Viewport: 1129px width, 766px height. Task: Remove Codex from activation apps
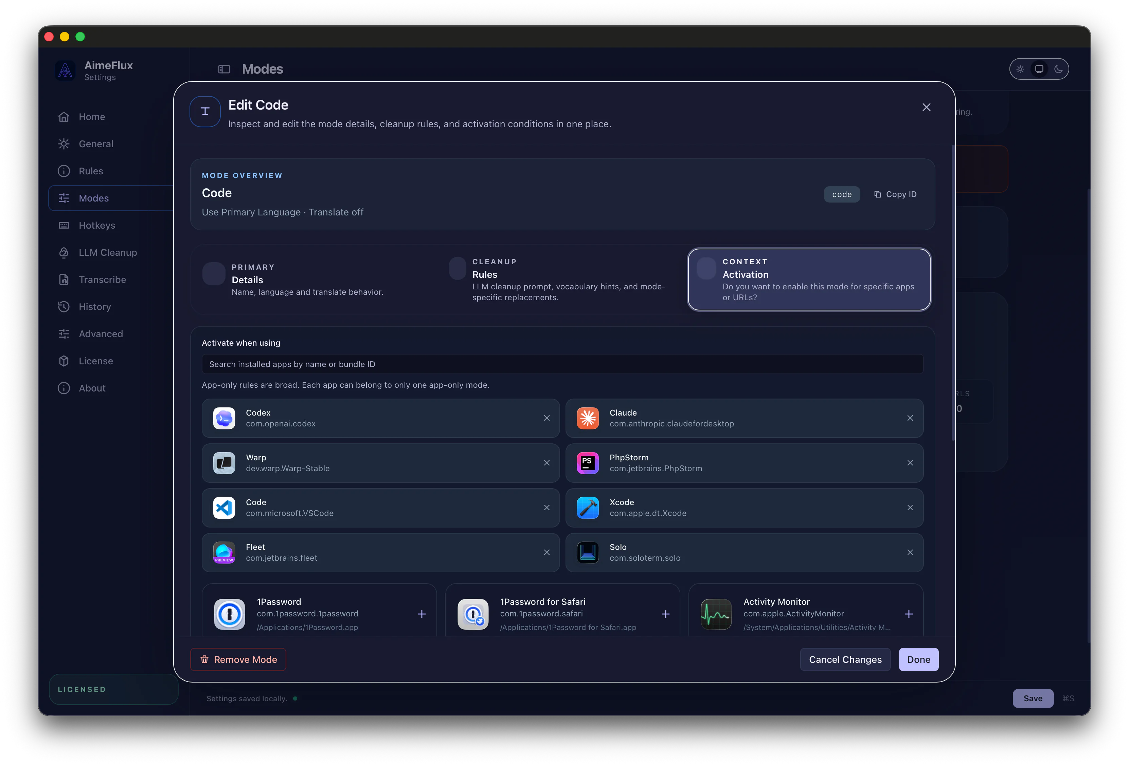click(x=546, y=418)
